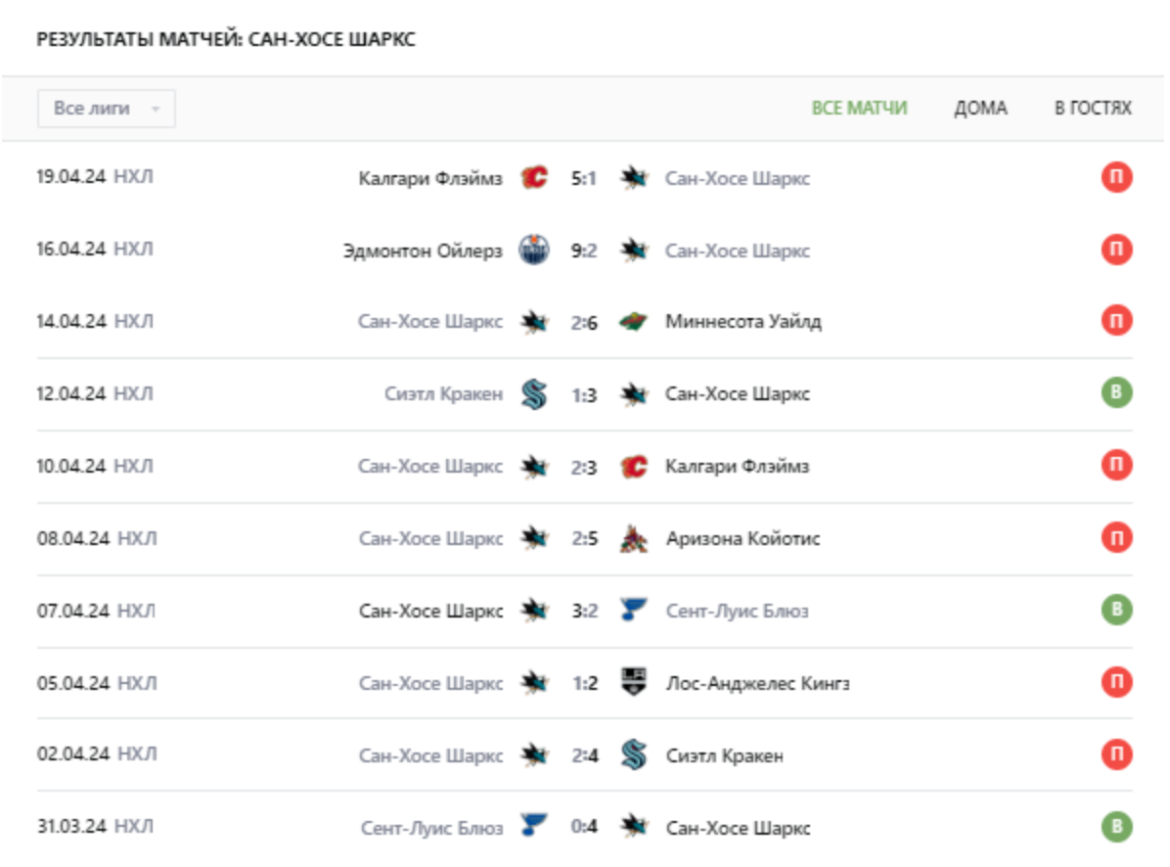
Task: Switch to the 'В гостях' tab
Action: pos(1092,109)
